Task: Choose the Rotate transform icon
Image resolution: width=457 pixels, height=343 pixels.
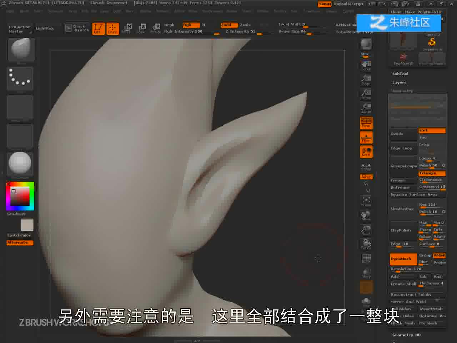Action: [156, 29]
